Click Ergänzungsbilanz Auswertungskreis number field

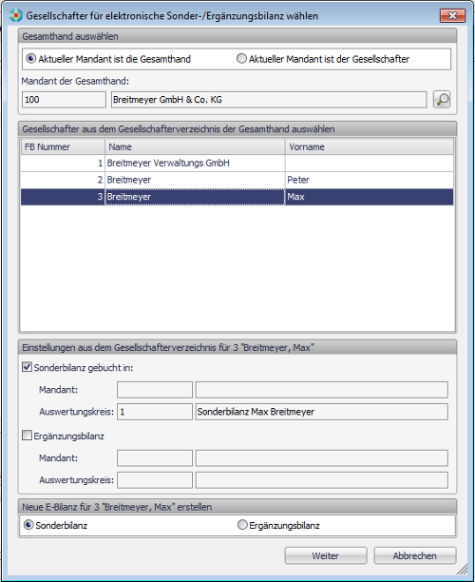click(x=155, y=480)
